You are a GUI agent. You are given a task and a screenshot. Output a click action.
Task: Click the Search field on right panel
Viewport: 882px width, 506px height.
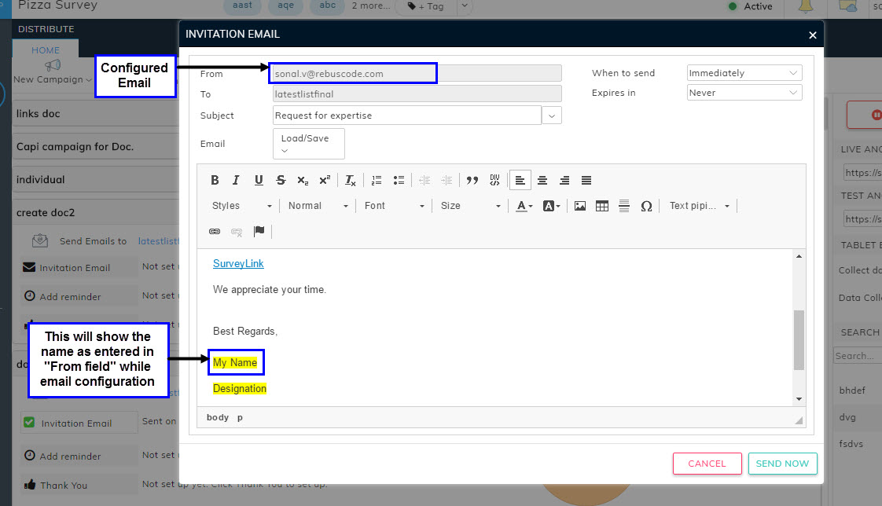[x=858, y=355]
